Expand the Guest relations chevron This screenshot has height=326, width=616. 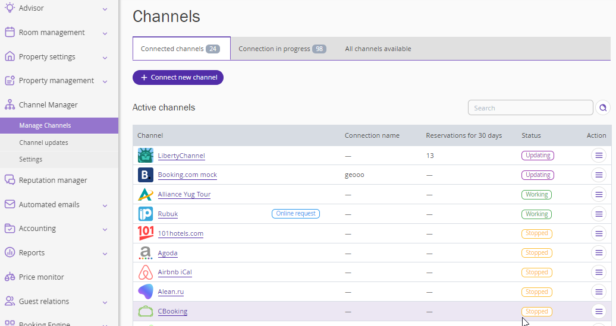pos(105,302)
